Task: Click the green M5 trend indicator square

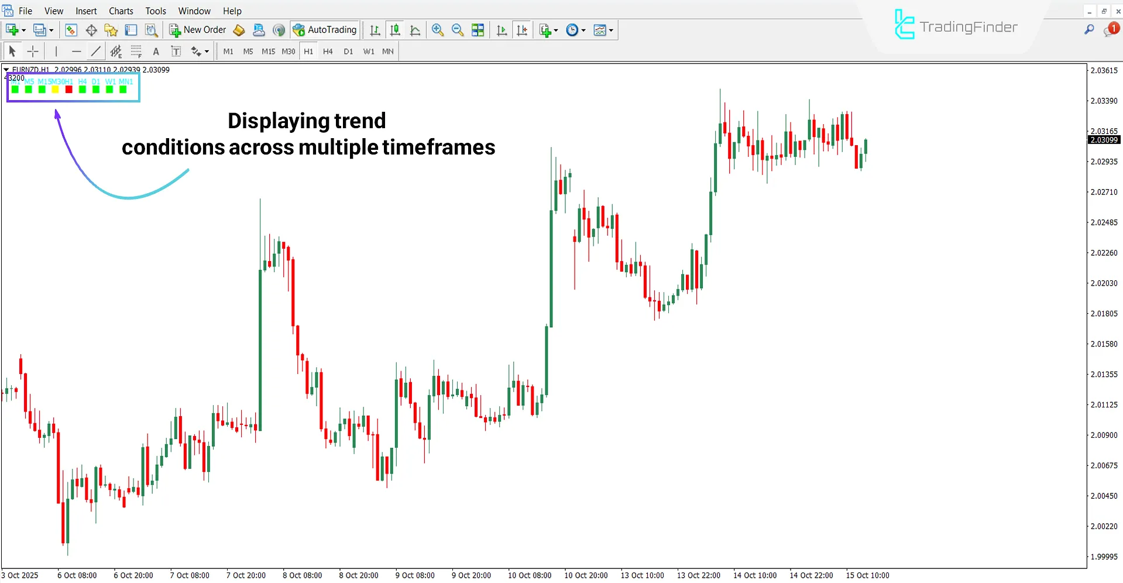Action: [x=28, y=90]
